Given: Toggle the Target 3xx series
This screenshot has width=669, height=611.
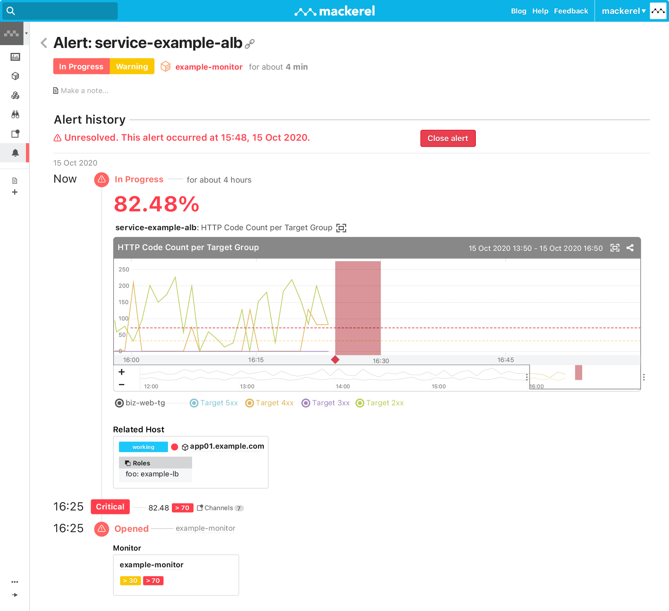Looking at the screenshot, I should 326,403.
